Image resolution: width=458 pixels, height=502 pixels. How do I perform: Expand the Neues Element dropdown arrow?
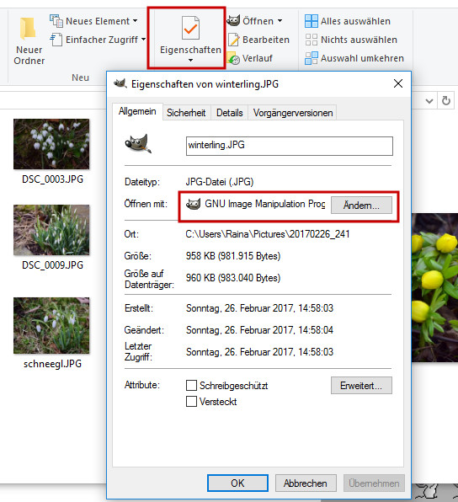click(x=135, y=21)
